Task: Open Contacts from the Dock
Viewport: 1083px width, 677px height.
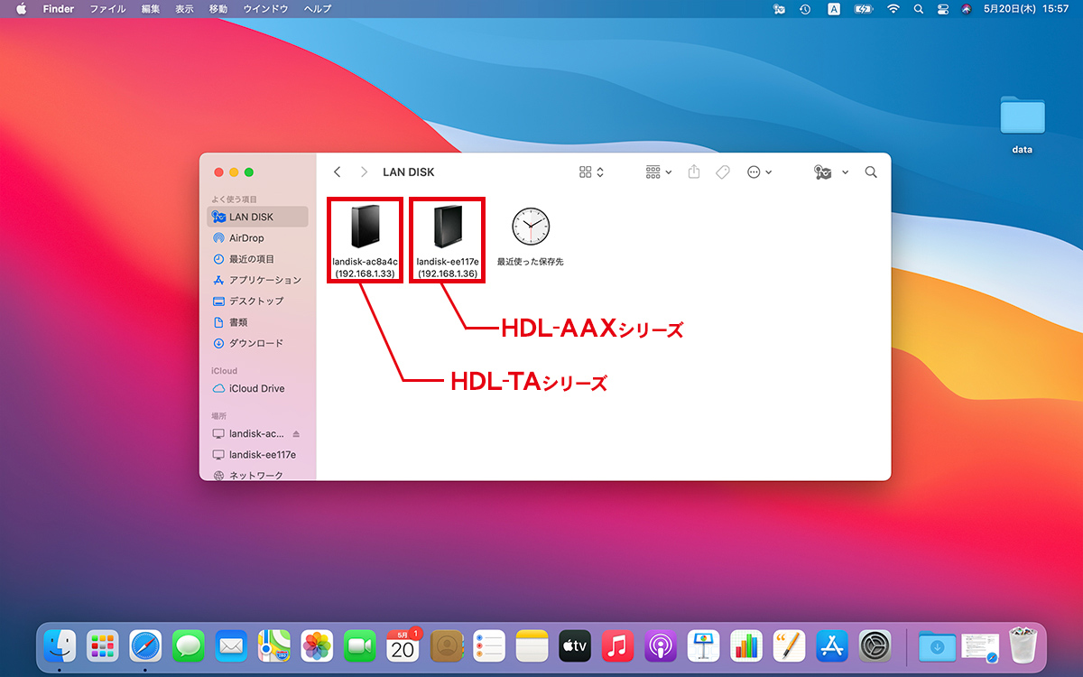Action: pos(446,646)
